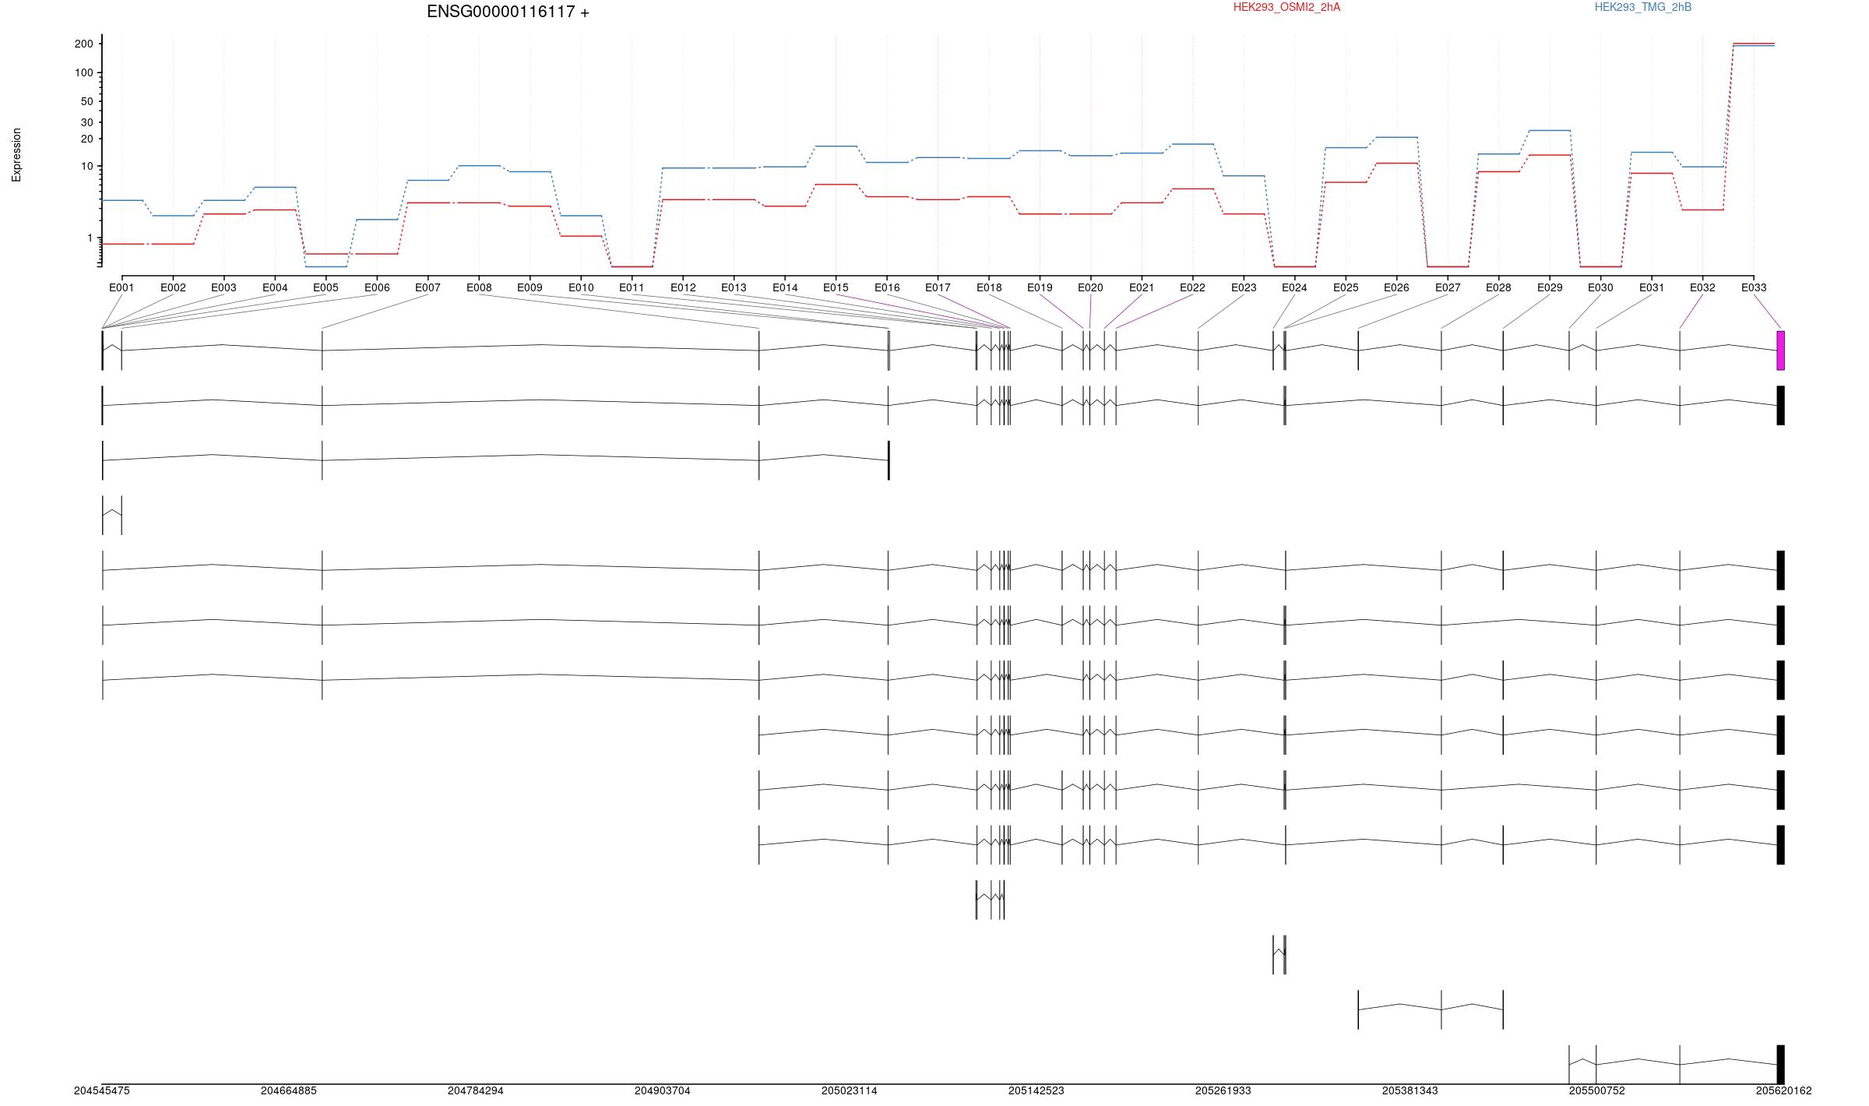Click genomic coordinate 204903704

(x=663, y=1091)
